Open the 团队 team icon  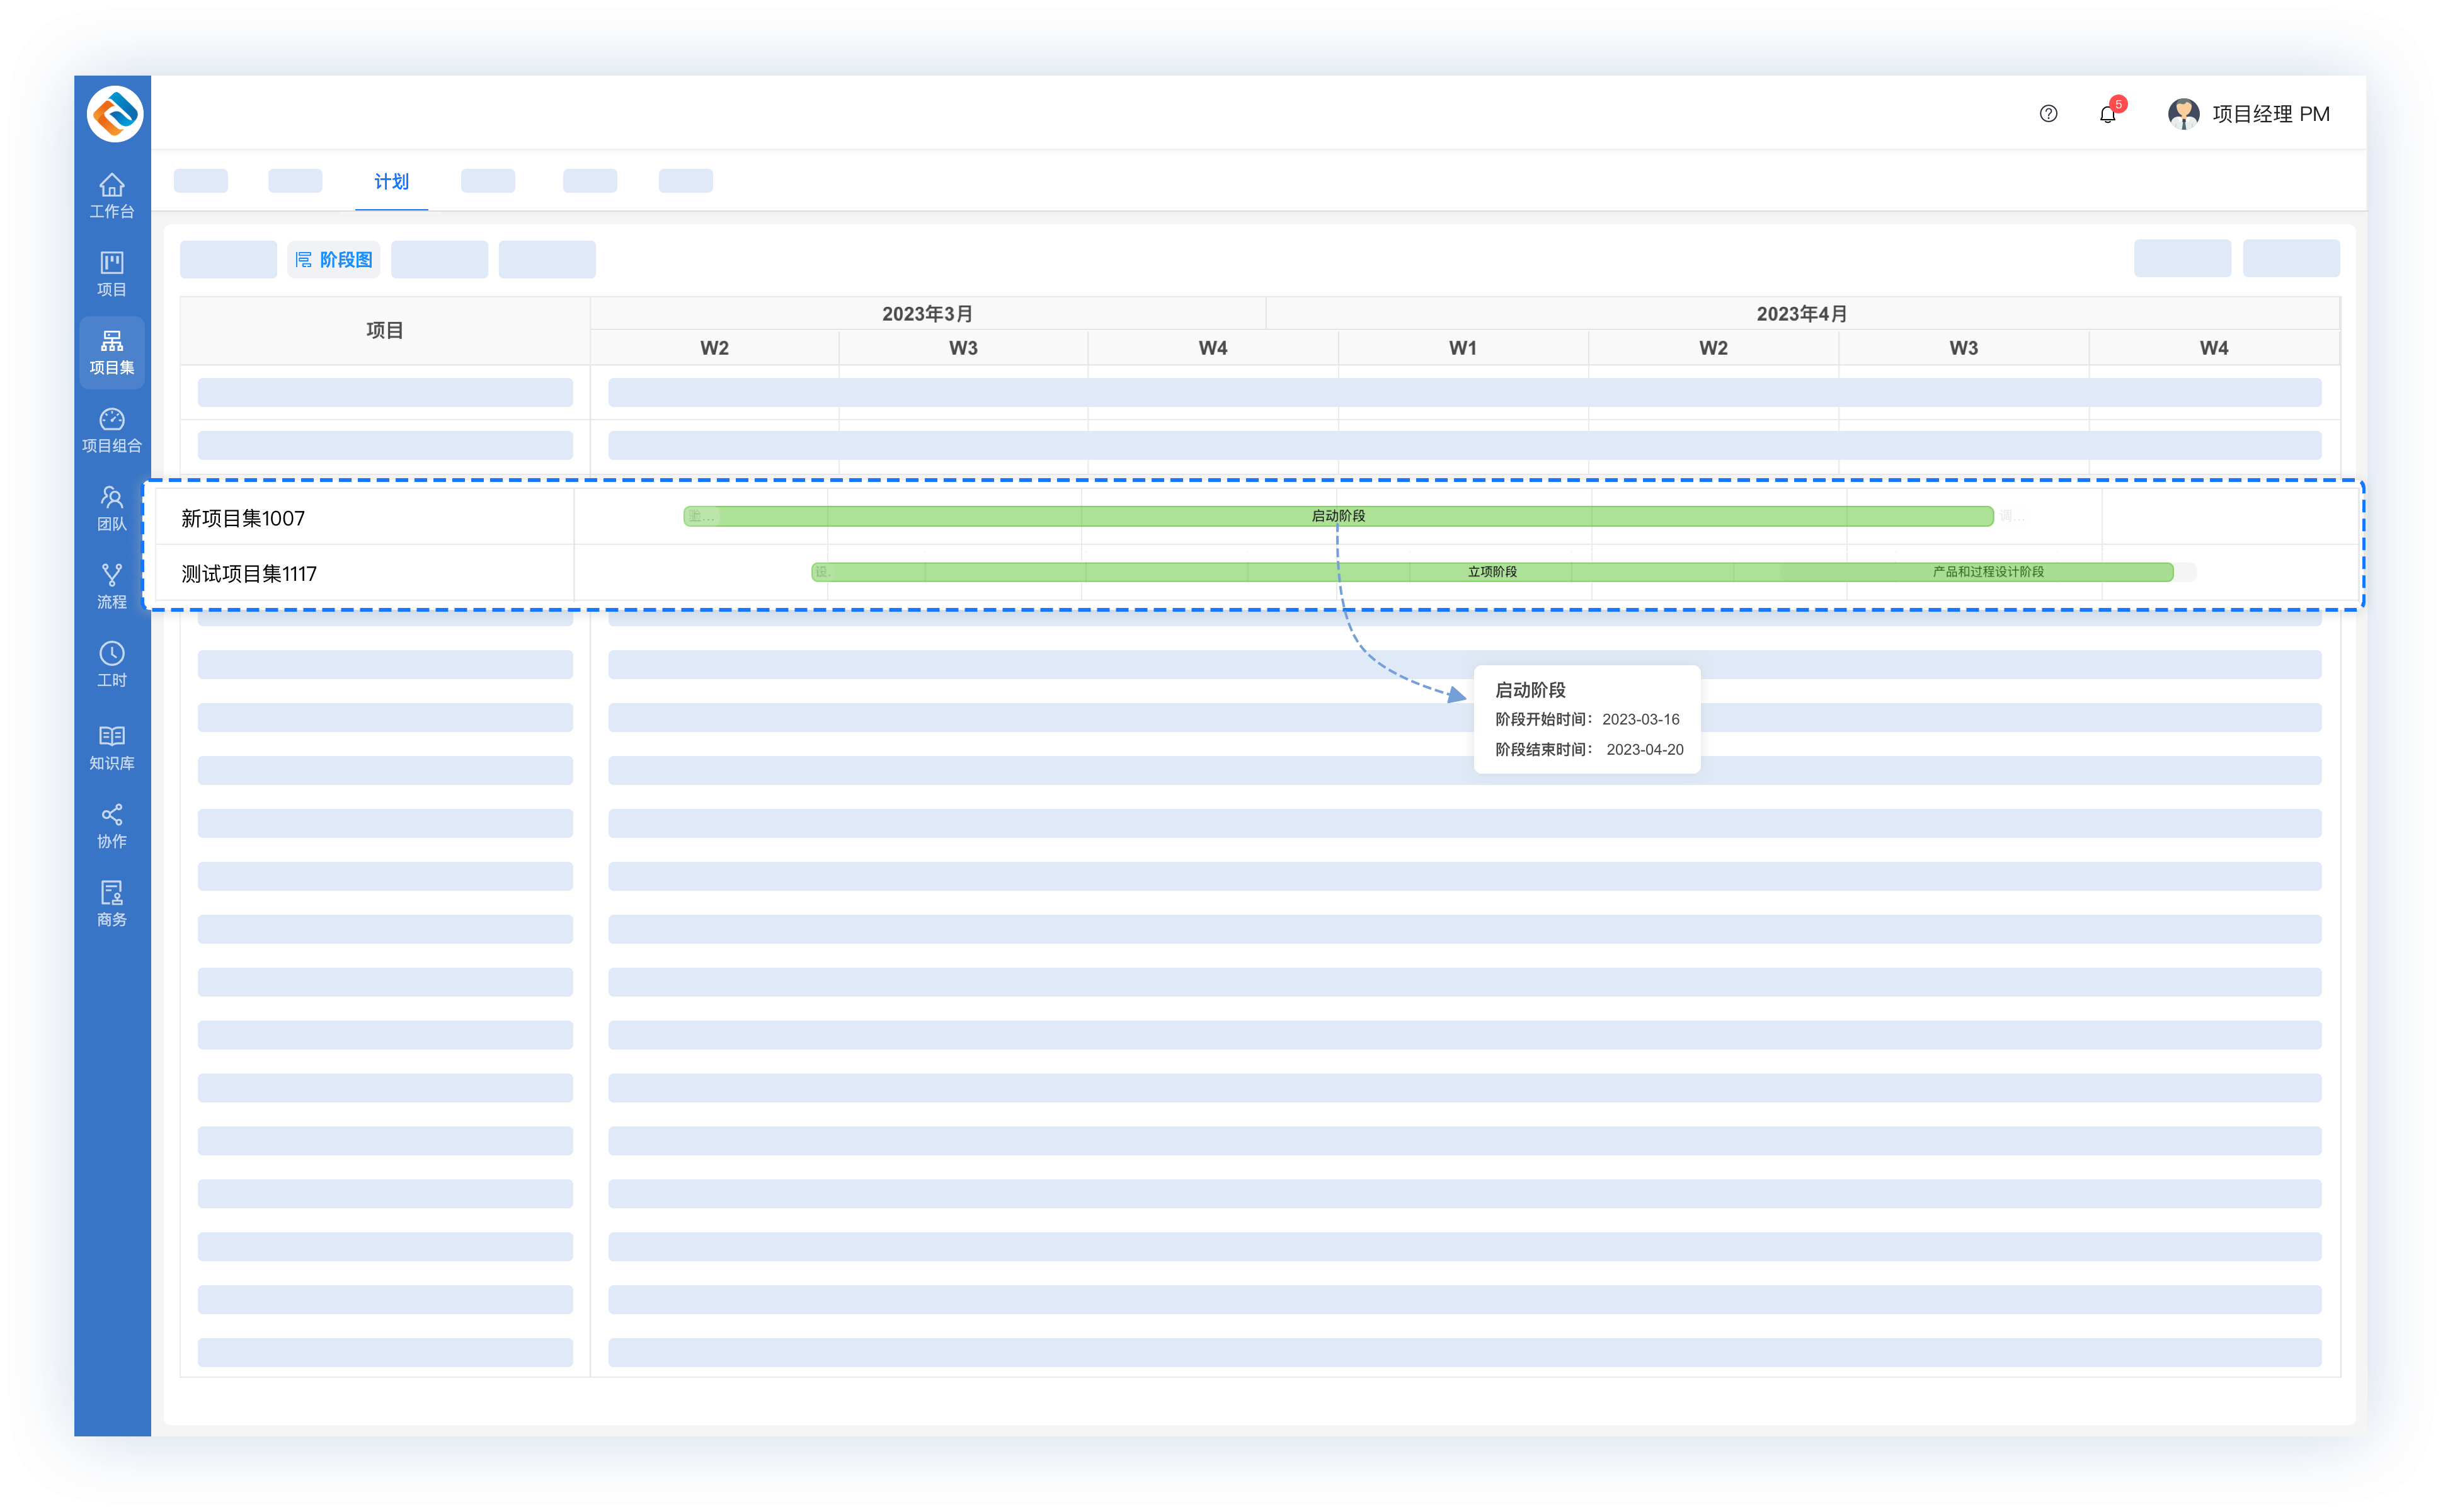pos(111,508)
